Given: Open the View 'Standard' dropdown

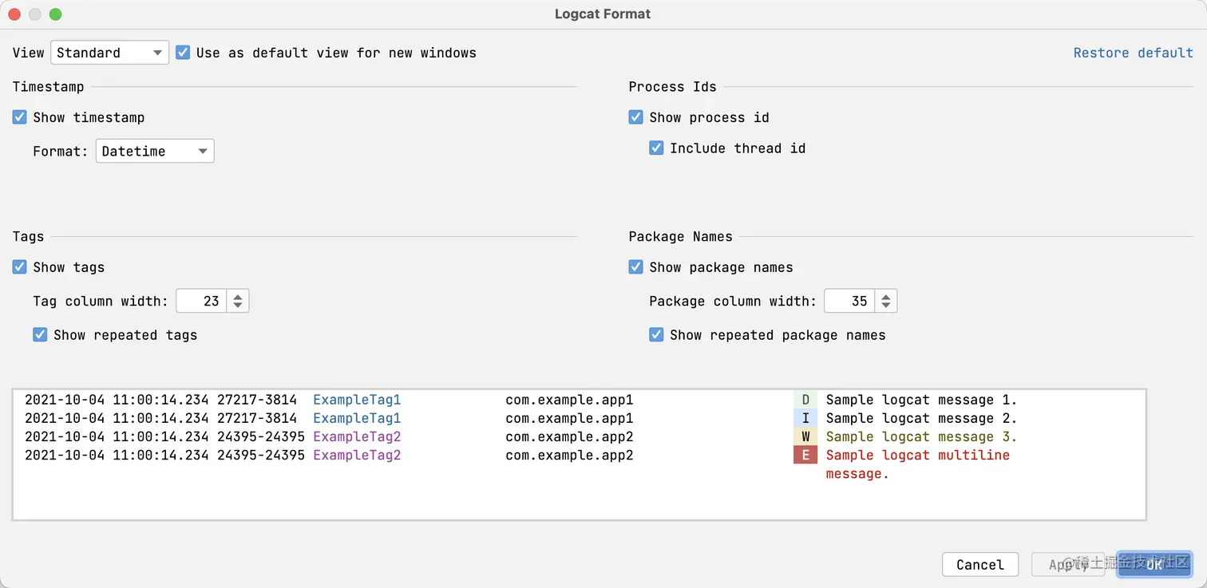Looking at the screenshot, I should (x=109, y=53).
